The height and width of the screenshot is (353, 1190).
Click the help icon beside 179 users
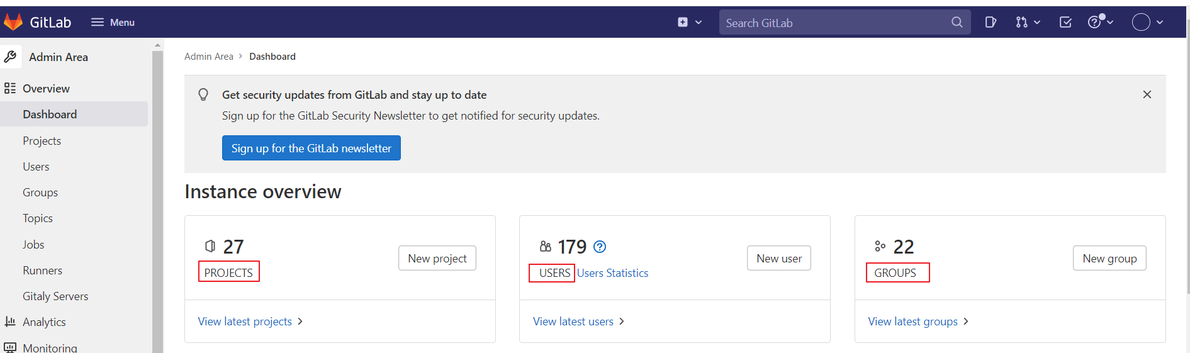(600, 247)
